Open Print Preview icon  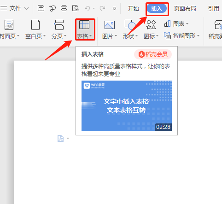point(76,8)
